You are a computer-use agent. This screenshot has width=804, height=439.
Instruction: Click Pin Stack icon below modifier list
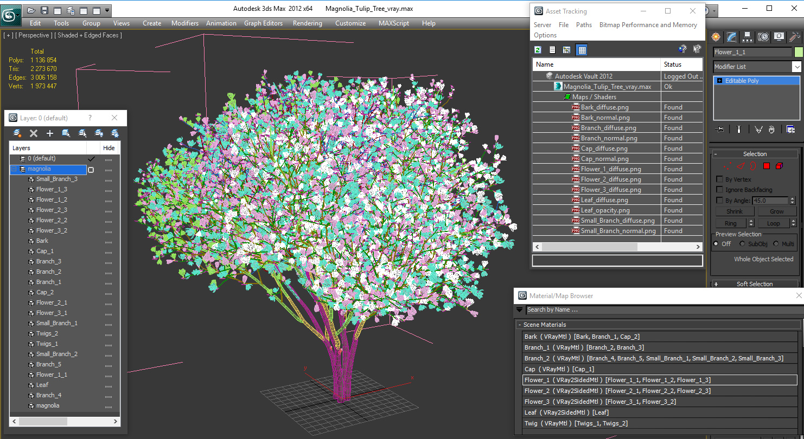click(x=720, y=129)
